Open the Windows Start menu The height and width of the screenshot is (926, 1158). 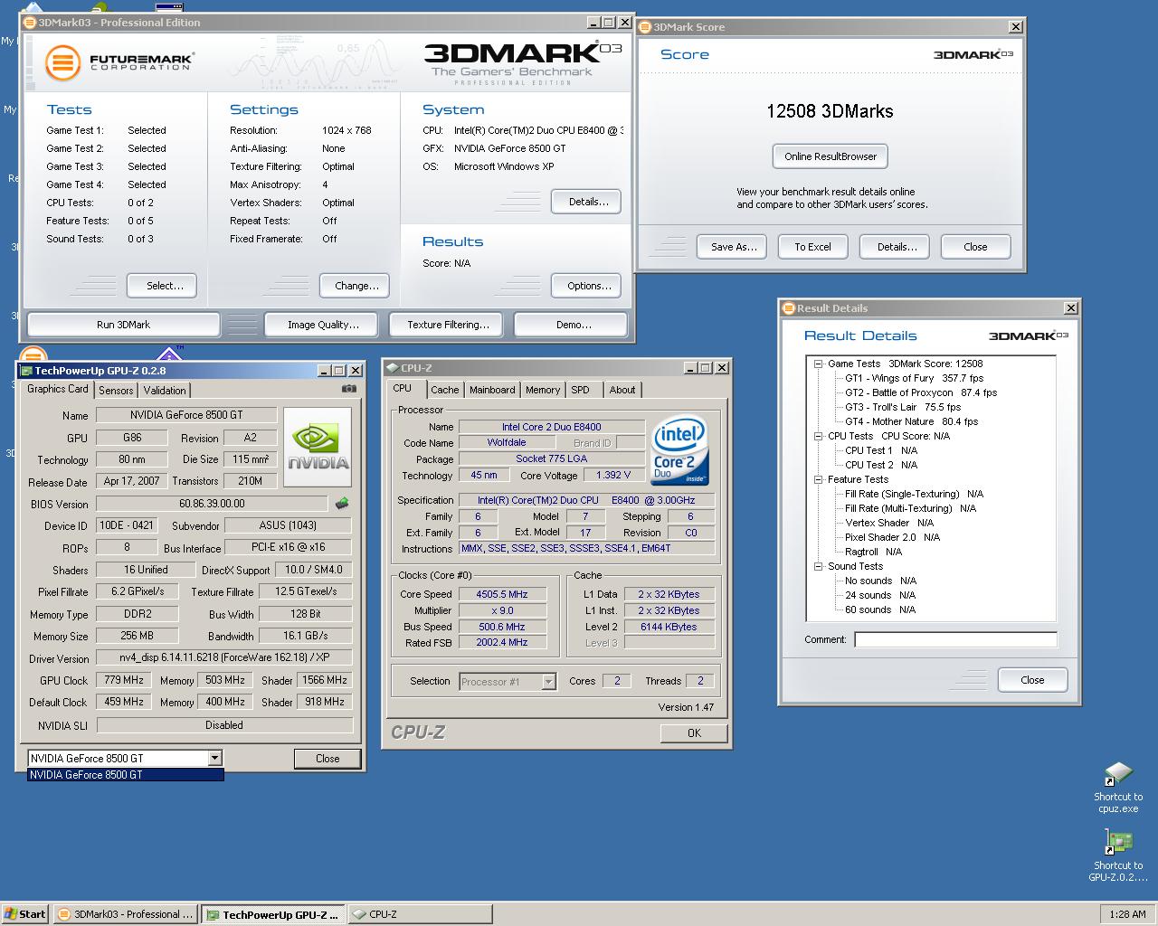25,914
